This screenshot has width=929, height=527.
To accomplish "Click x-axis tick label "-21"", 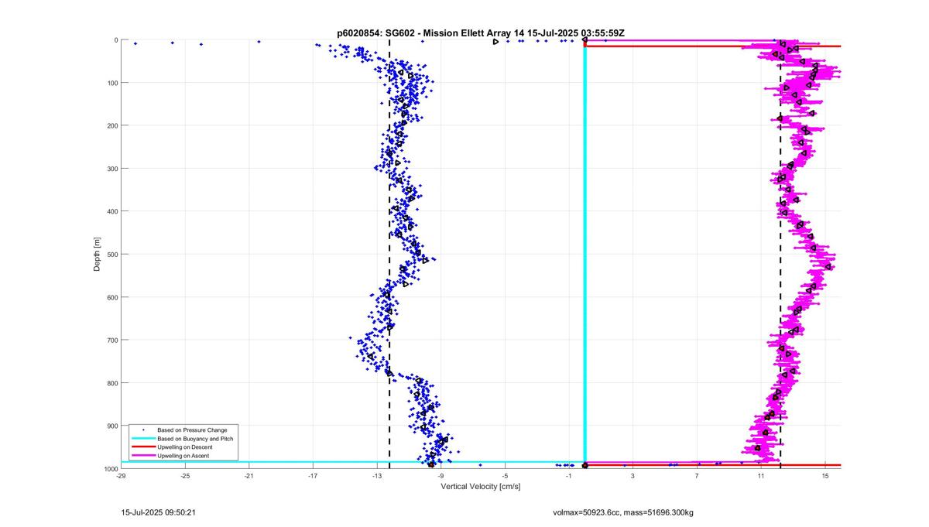I will click(249, 476).
